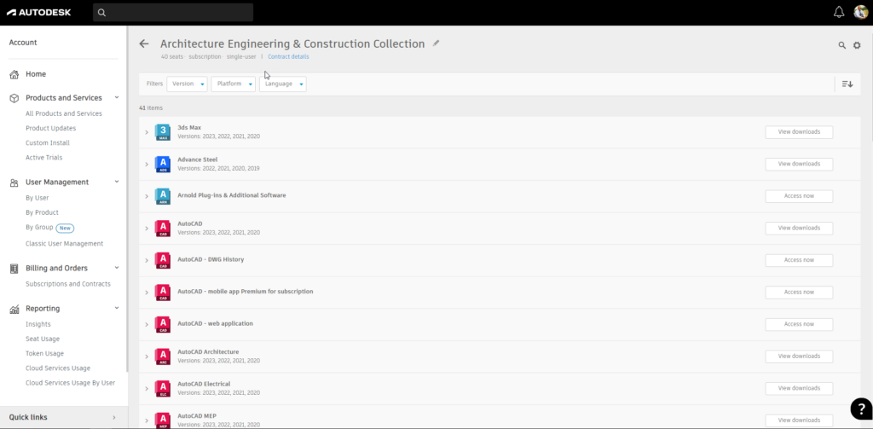View downloads for Advance Steel
The image size is (873, 429).
[x=799, y=165]
